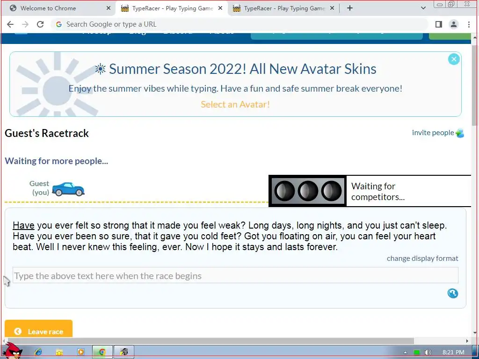Click the blue round icon under typing box

point(452,294)
